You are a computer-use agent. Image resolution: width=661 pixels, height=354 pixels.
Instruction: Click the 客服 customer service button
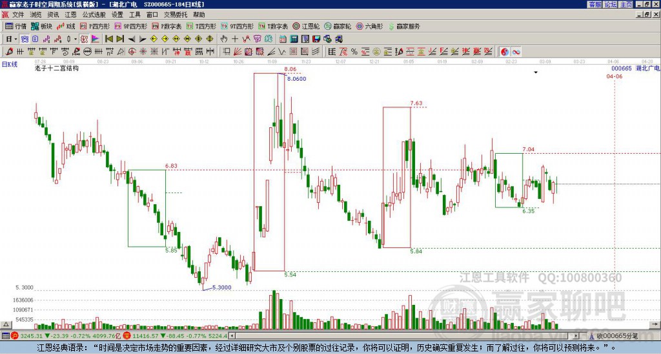tap(595, 5)
